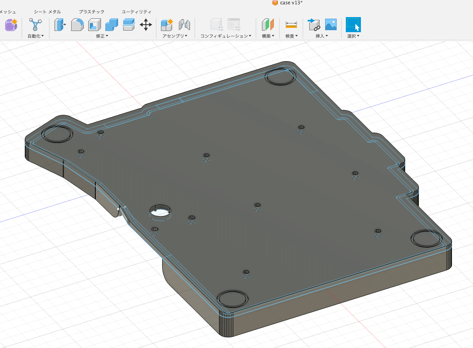The image size is (473, 348).
Task: Select the Split Body tool
Action: (129, 25)
